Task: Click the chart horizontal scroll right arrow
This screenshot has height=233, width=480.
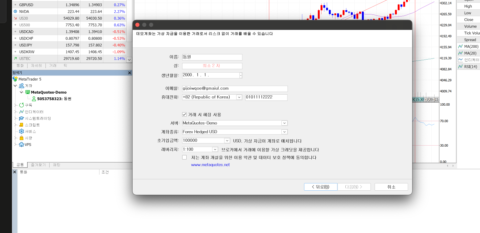Action: [x=453, y=166]
